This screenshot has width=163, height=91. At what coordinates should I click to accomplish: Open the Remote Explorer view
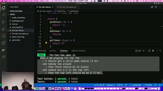tap(3, 36)
